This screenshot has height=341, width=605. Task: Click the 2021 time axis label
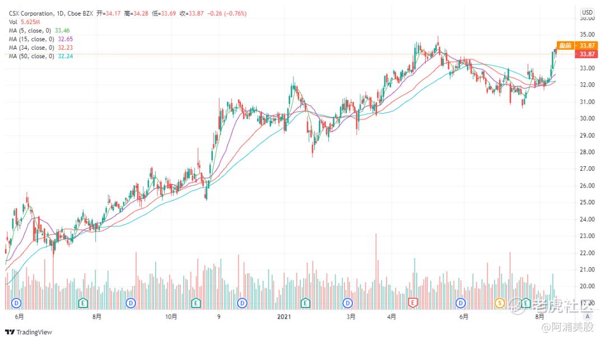click(x=284, y=317)
